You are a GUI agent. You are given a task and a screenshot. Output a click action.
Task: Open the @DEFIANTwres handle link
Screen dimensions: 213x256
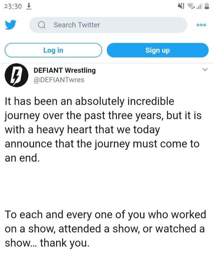click(59, 80)
